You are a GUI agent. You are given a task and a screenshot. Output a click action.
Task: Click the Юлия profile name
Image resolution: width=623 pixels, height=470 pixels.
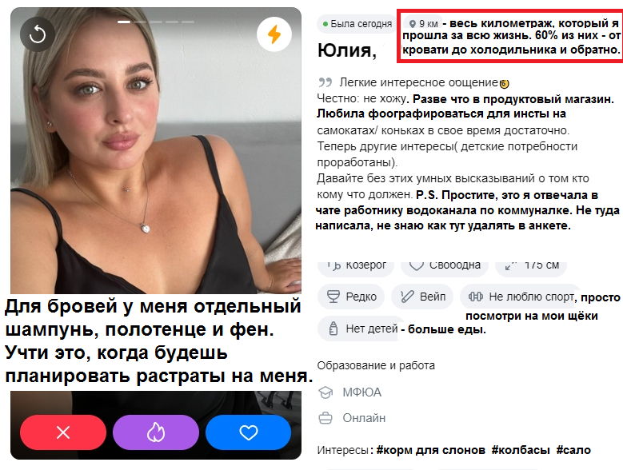pos(347,51)
